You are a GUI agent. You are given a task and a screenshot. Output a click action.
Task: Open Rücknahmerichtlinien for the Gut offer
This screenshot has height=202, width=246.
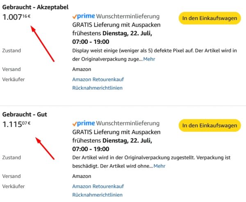(x=97, y=195)
